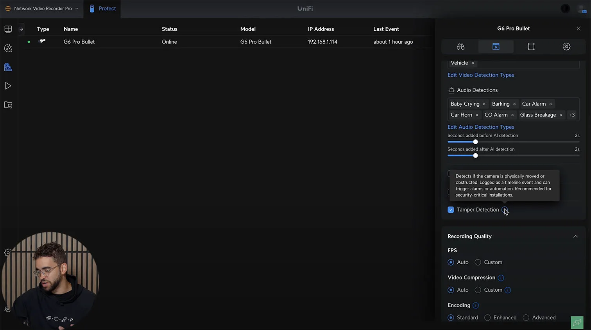Click the 'about 1 hour ago' cell
This screenshot has width=591, height=330.
[393, 42]
